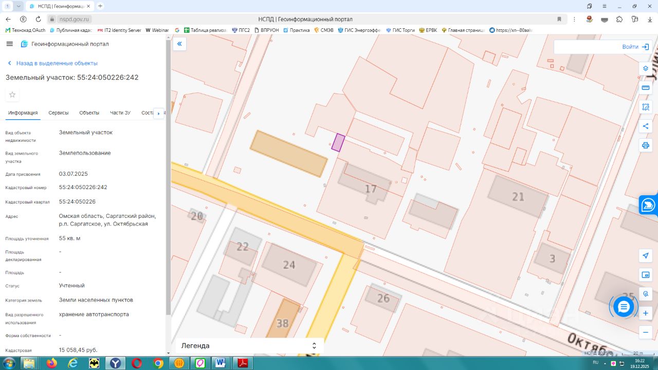The width and height of the screenshot is (658, 370).
Task: Open the map layers panel
Action: 646,68
